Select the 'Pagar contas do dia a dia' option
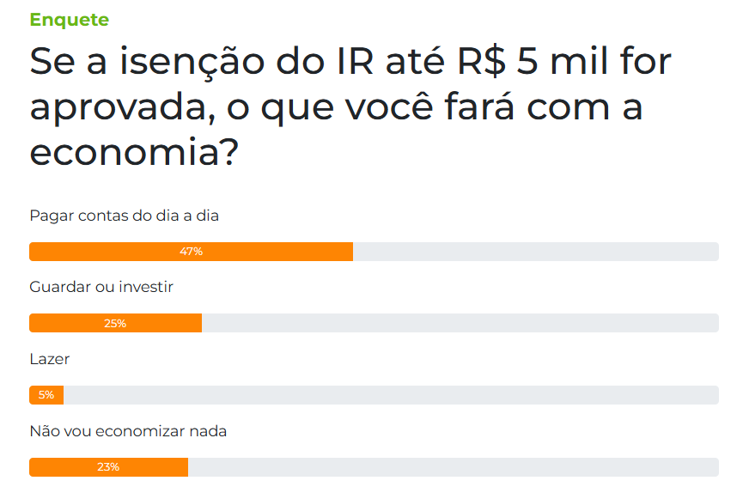Image resolution: width=749 pixels, height=499 pixels. 125,216
